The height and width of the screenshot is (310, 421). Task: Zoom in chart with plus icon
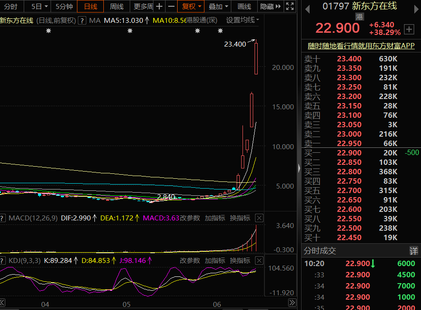pos(159,6)
